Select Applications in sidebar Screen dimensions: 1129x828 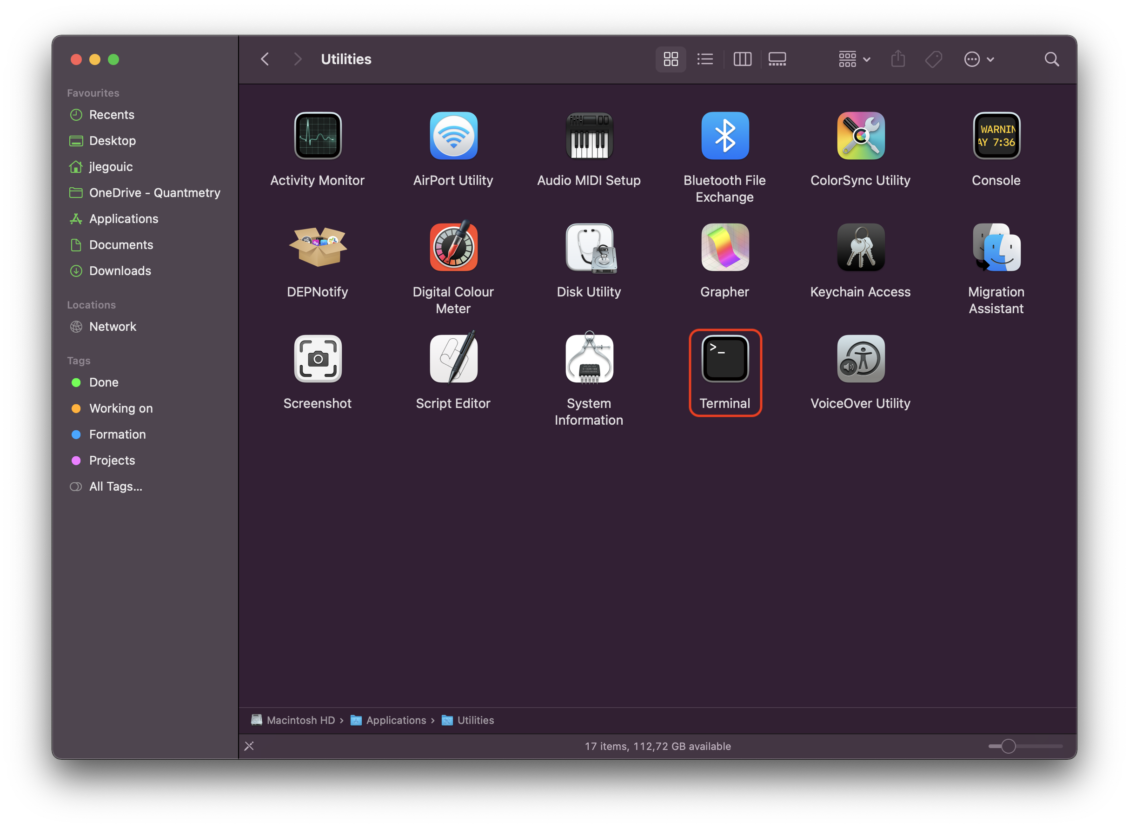pyautogui.click(x=145, y=219)
